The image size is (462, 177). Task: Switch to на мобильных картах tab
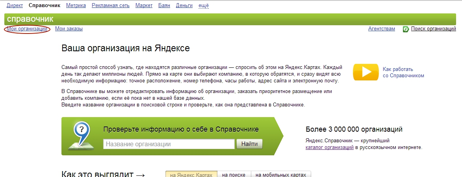pyautogui.click(x=281, y=174)
